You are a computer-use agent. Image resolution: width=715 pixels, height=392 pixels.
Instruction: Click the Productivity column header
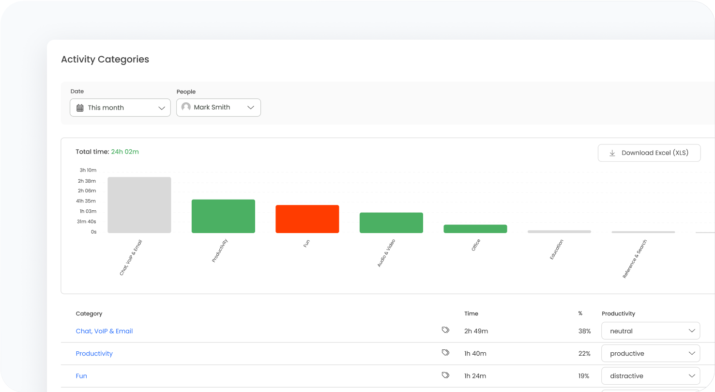click(618, 314)
